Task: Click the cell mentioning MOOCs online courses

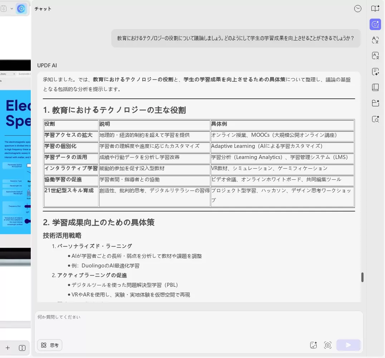Action: click(x=282, y=136)
